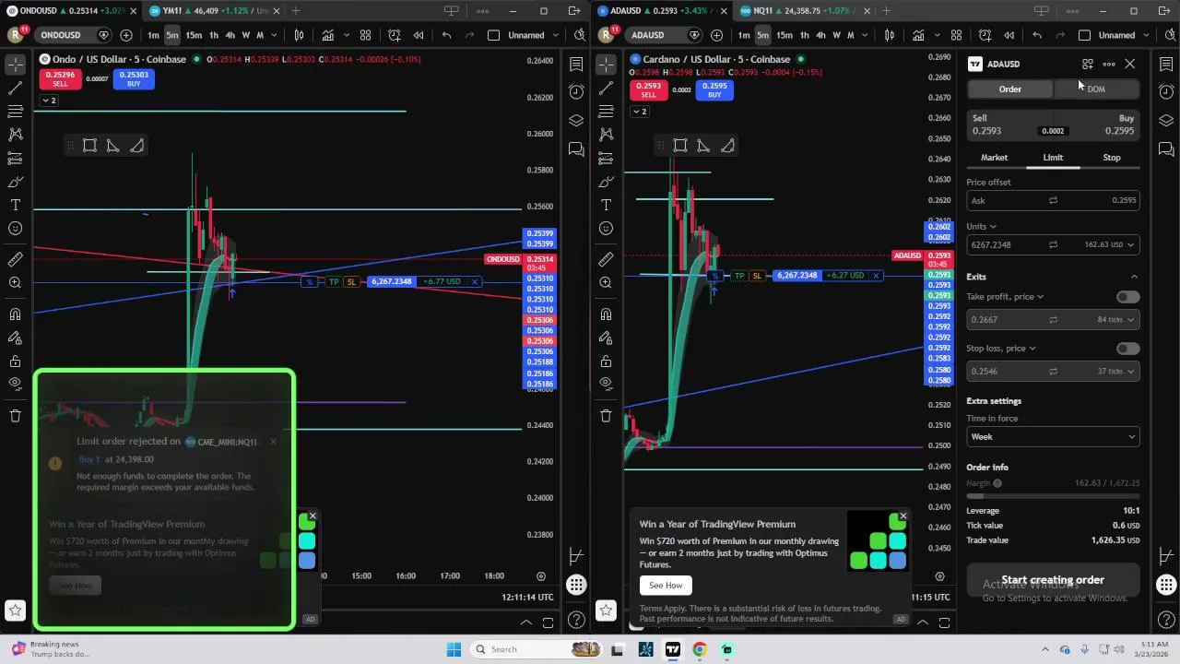
Task: Open Units type dropdown
Action: click(x=981, y=226)
